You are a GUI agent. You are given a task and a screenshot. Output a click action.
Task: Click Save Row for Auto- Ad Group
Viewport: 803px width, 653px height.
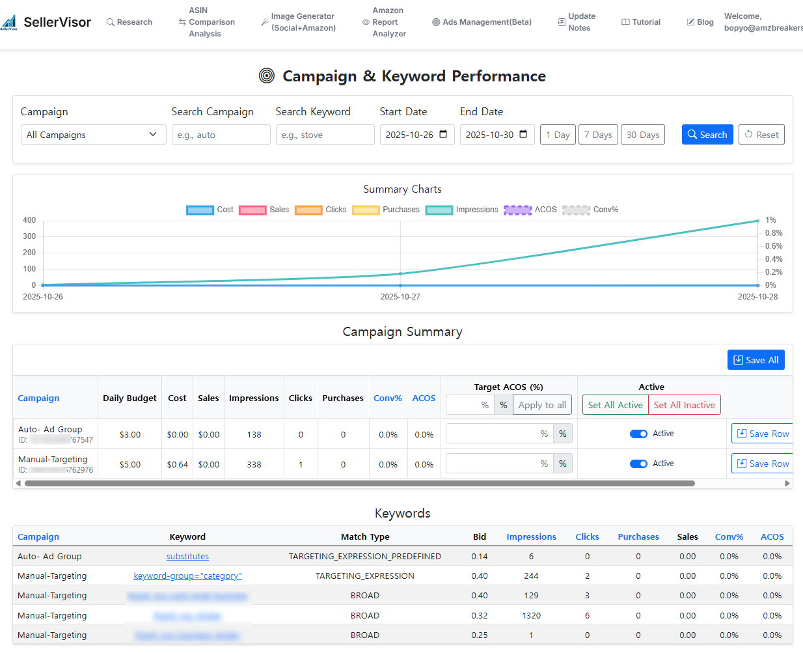(762, 434)
